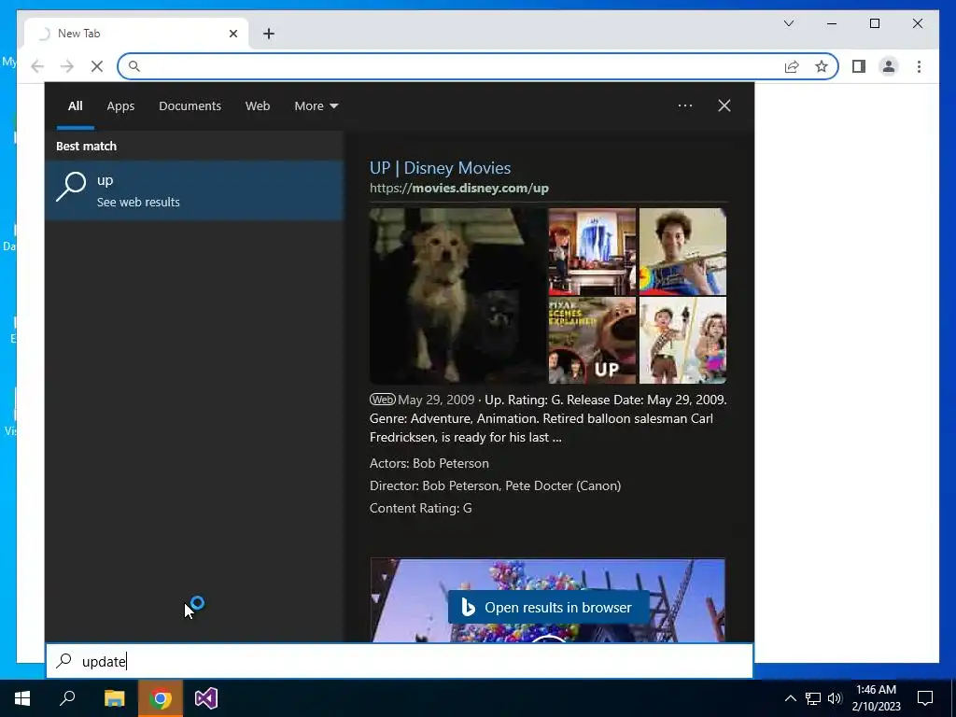Switch to the Documents search tab
956x717 pixels.
190,106
